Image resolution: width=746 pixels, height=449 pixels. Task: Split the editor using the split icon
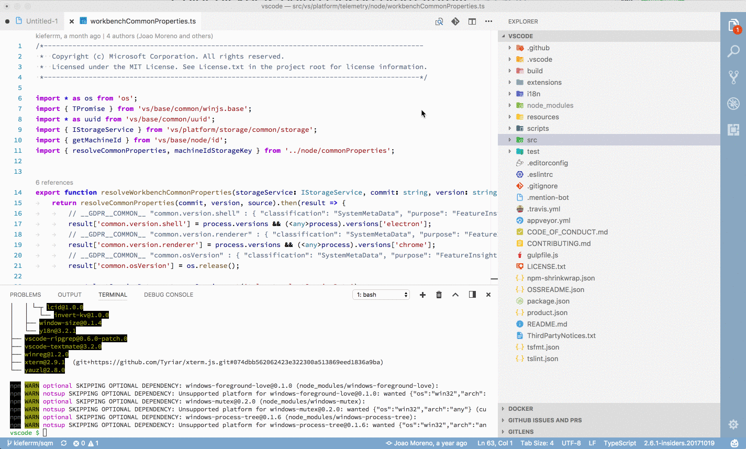[472, 21]
